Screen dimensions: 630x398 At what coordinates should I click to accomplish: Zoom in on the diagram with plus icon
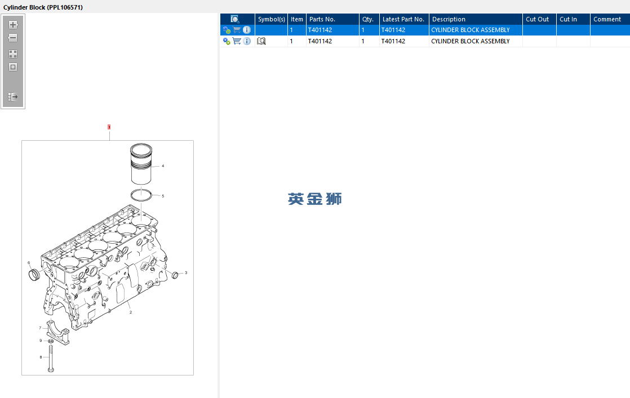(x=13, y=24)
